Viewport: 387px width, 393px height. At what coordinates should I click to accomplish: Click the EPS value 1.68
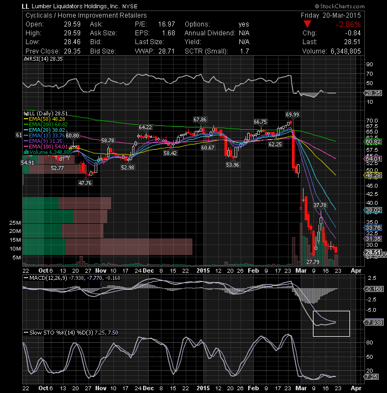point(169,33)
